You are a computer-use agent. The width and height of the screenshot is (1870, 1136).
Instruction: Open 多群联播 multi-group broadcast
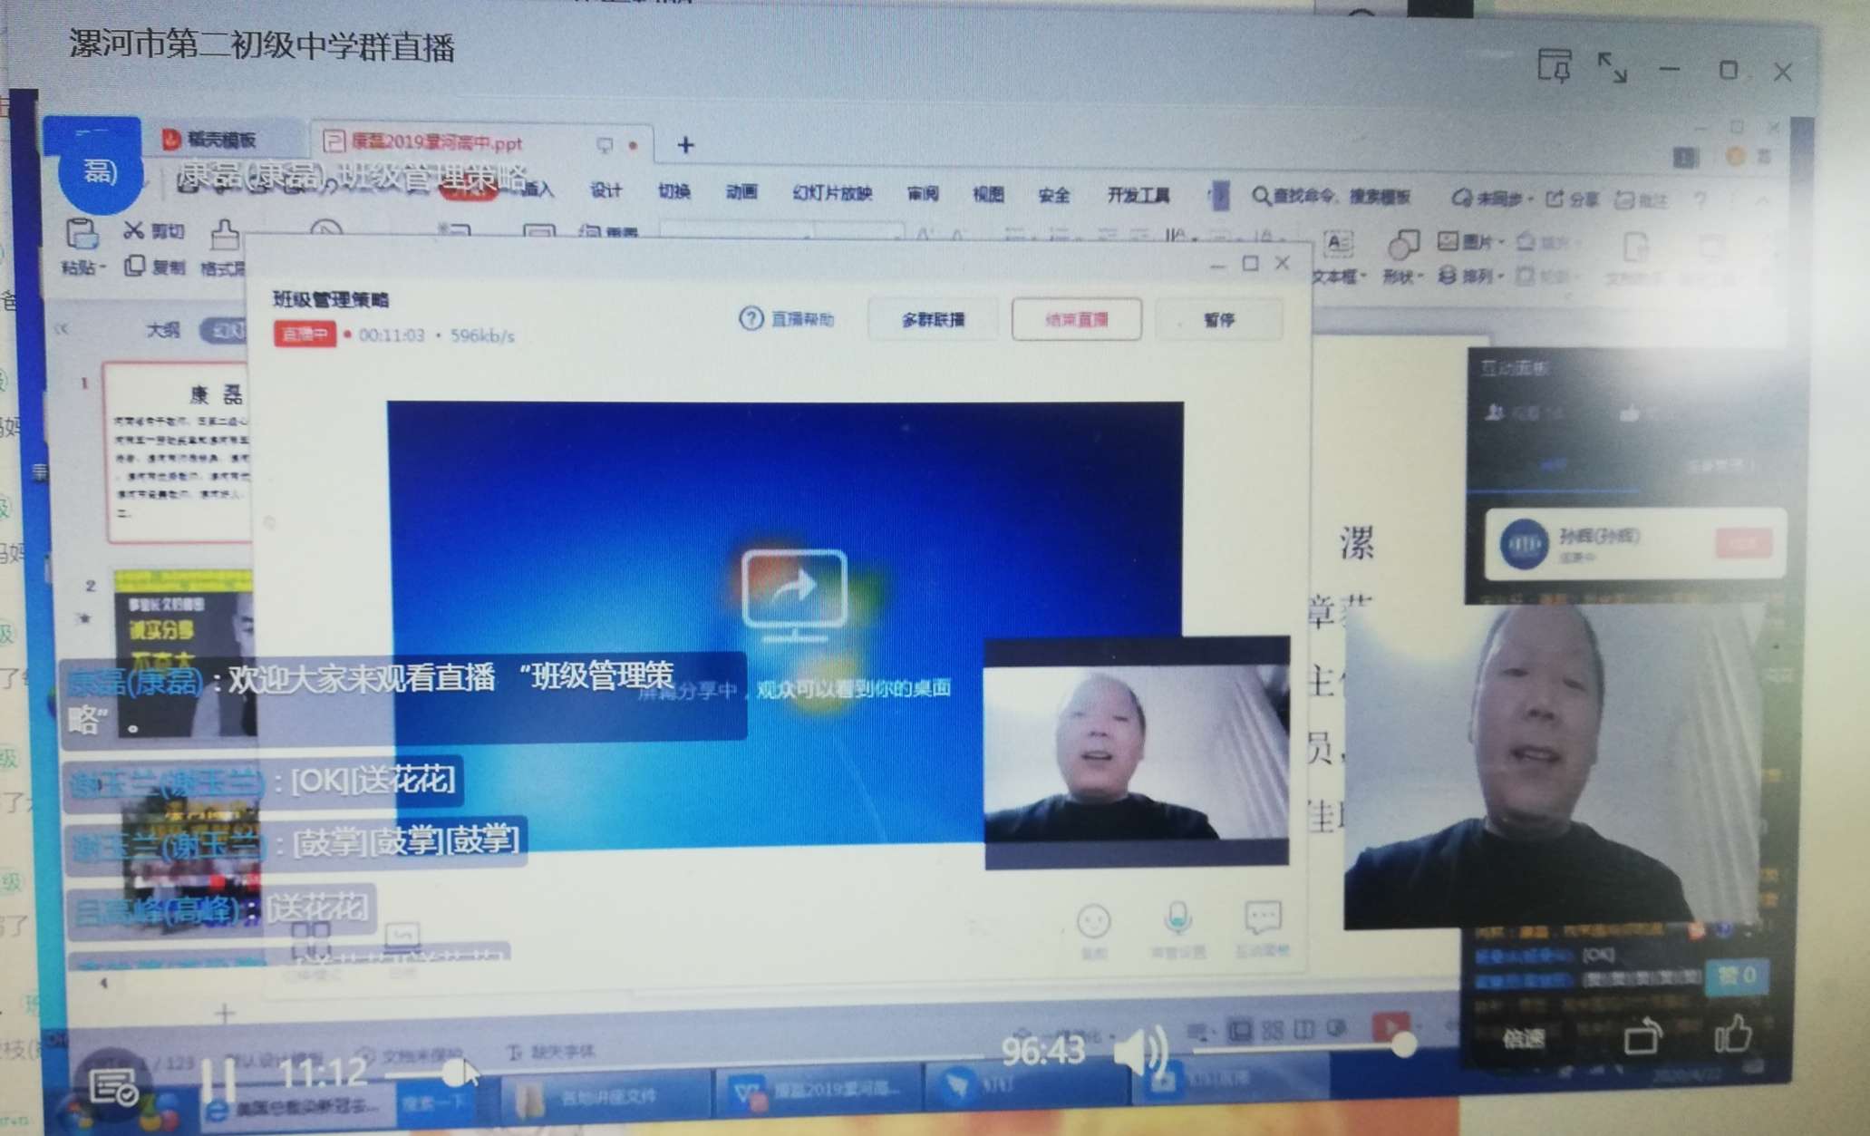click(933, 320)
